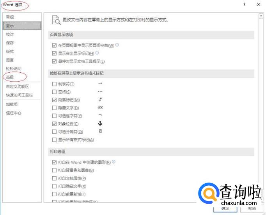This screenshot has width=266, height=215.
Task: Click the tab arrow symbol icon
Action: (100, 83)
